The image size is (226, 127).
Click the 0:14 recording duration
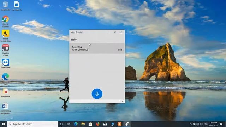click(x=120, y=50)
